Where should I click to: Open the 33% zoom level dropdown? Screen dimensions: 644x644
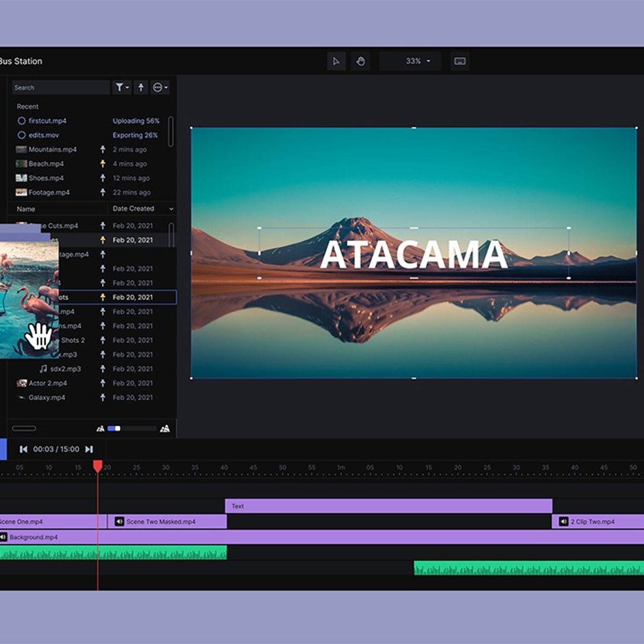[418, 61]
